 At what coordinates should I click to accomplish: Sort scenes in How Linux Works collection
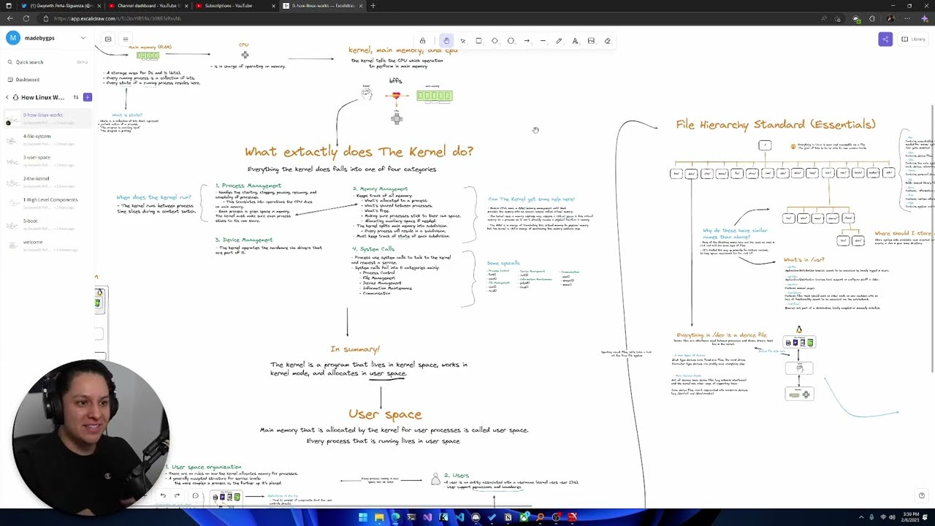(x=75, y=97)
